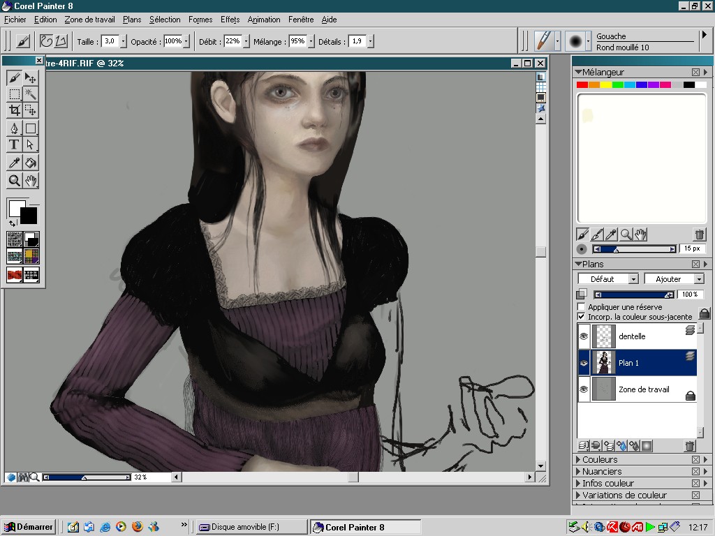
Task: Uncheck Incorp. la couleur sous-jacente
Action: coord(581,317)
